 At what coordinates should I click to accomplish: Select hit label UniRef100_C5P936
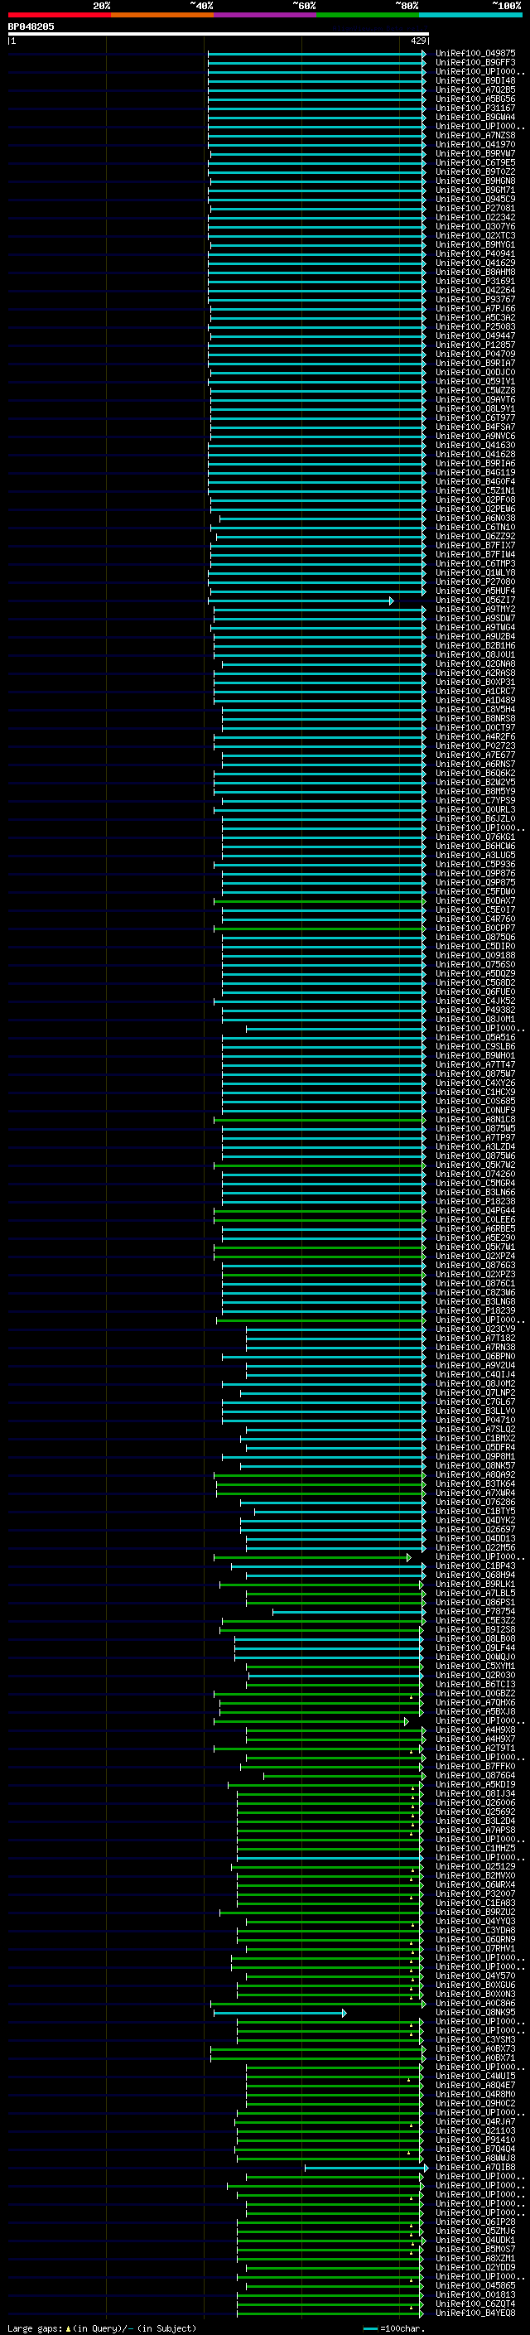[x=475, y=864]
